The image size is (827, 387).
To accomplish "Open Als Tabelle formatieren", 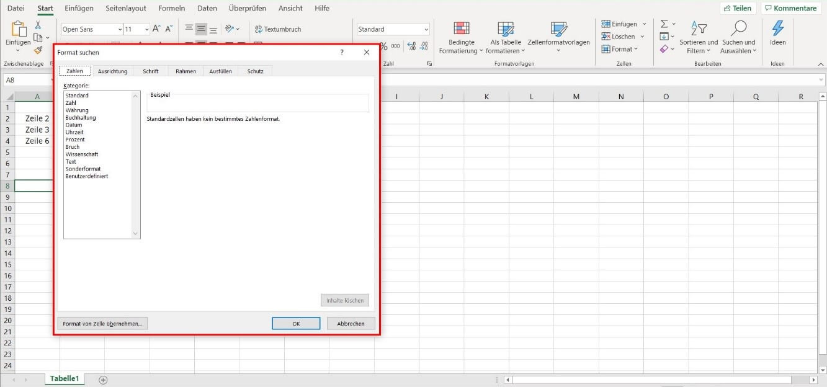I will click(506, 38).
